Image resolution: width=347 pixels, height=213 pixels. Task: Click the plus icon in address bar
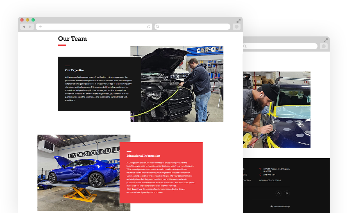click(x=40, y=27)
